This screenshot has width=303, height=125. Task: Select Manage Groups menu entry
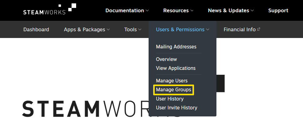(173, 90)
